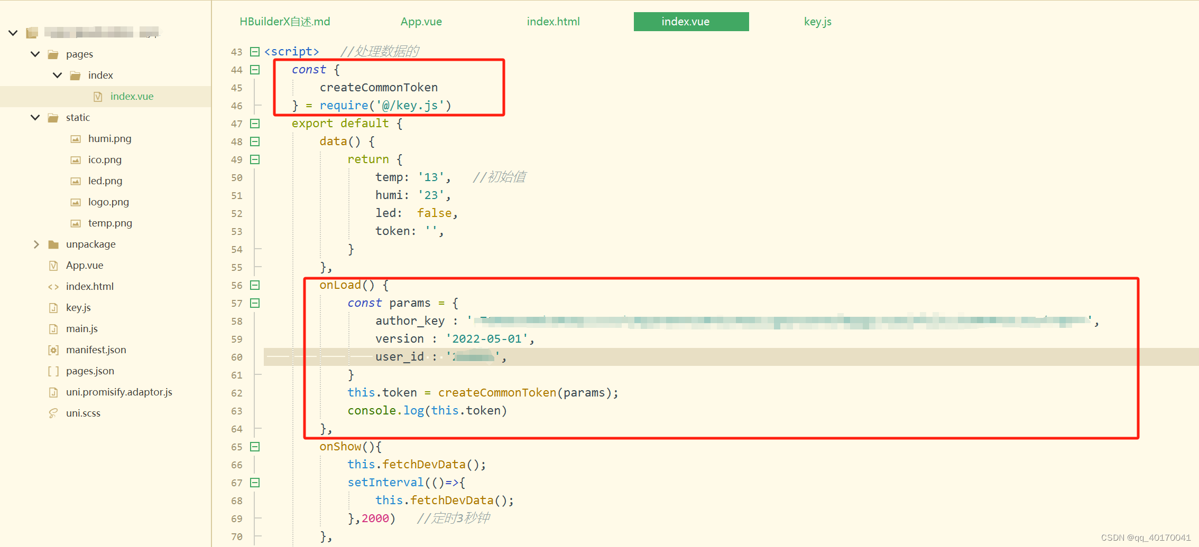1199x547 pixels.
Task: Click line number 60 in gutter
Action: pyautogui.click(x=236, y=357)
